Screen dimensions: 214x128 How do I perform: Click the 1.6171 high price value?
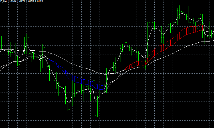(x=21, y=1)
